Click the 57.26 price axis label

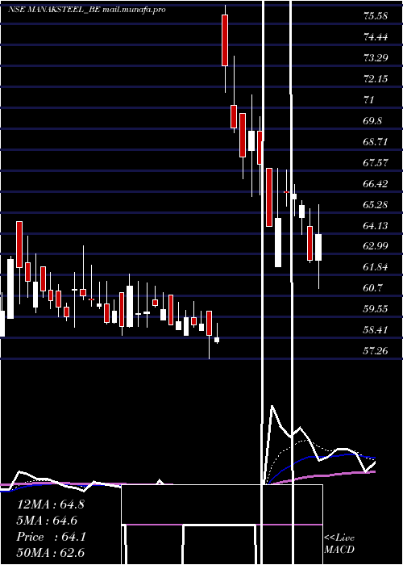tap(376, 350)
